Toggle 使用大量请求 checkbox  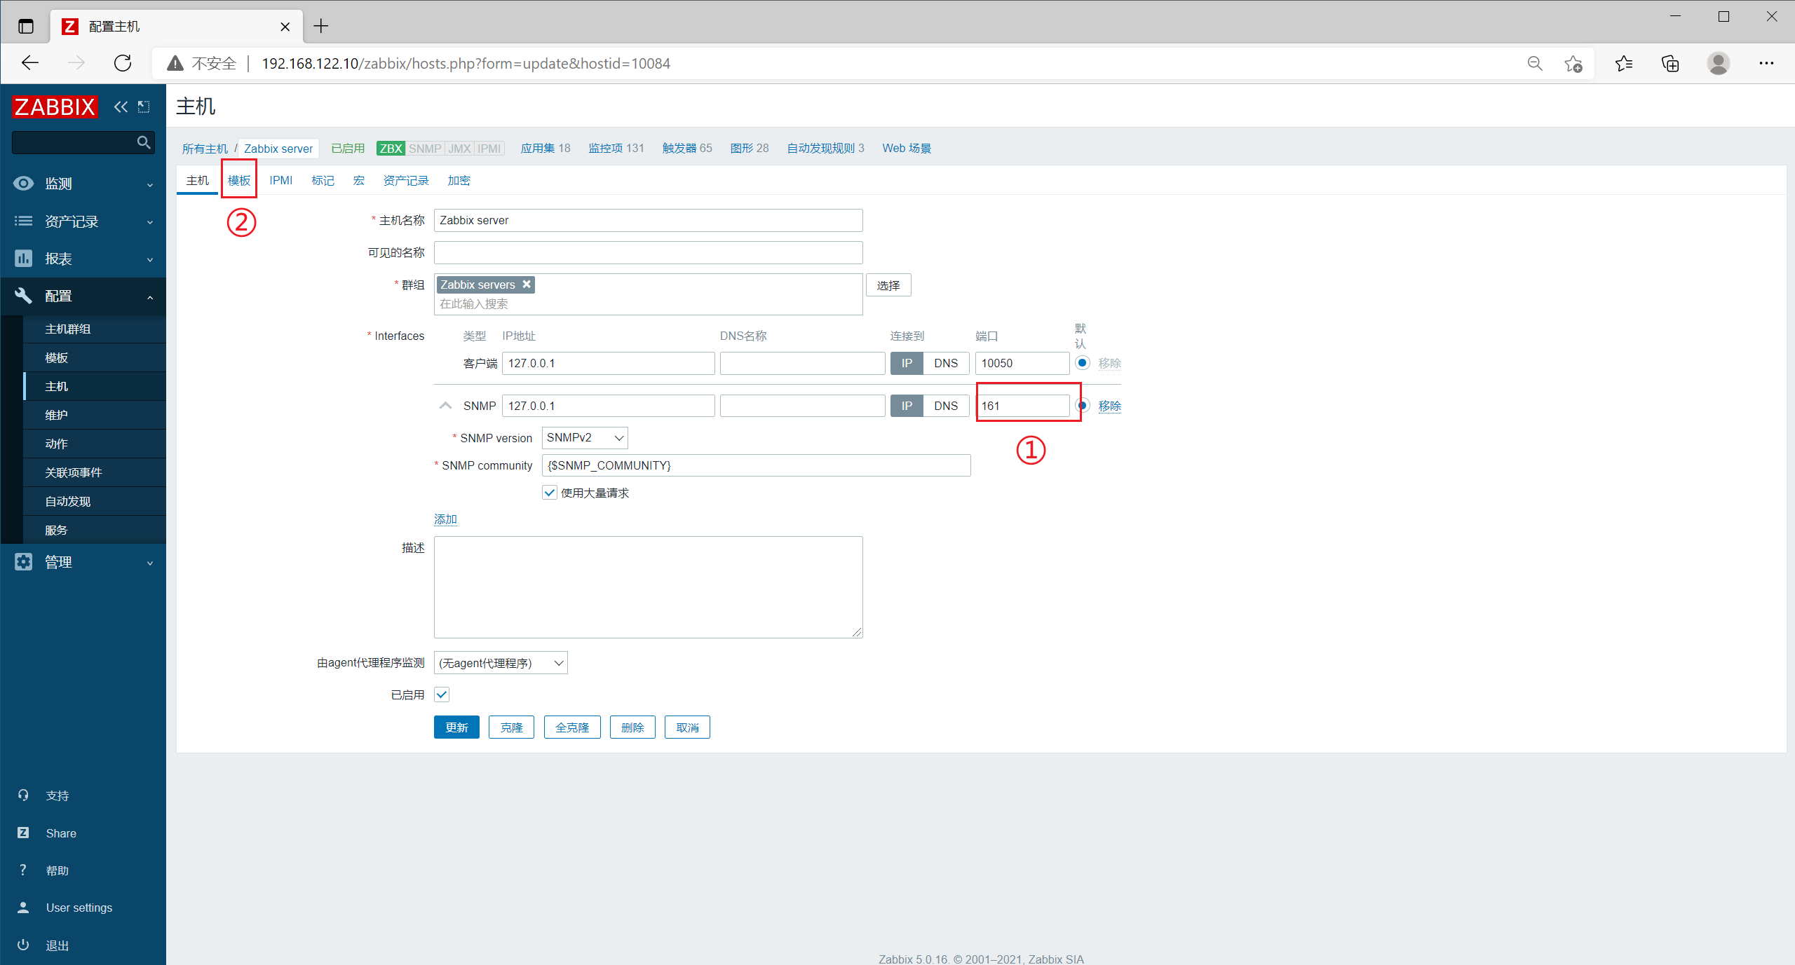point(550,493)
